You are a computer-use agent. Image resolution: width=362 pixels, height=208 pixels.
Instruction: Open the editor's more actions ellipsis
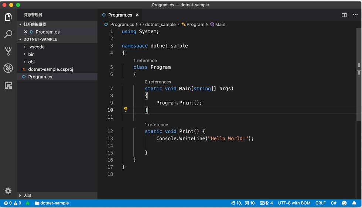pyautogui.click(x=355, y=15)
